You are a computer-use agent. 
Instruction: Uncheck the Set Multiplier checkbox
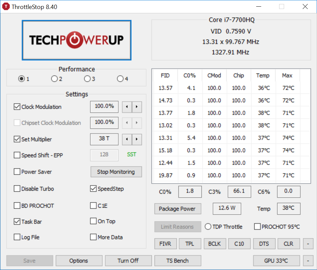click(17, 139)
